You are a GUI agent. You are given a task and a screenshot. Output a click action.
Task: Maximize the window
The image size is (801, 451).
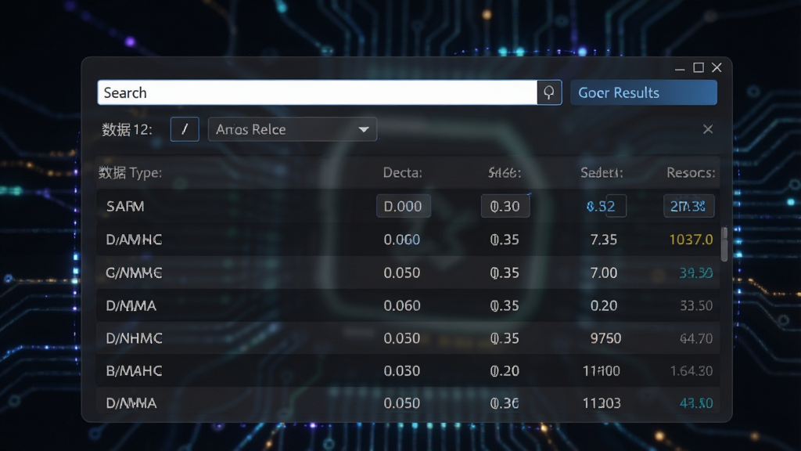pos(699,67)
